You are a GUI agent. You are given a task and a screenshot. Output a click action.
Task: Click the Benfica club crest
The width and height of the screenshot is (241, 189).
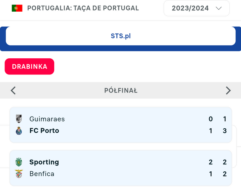tap(19, 174)
